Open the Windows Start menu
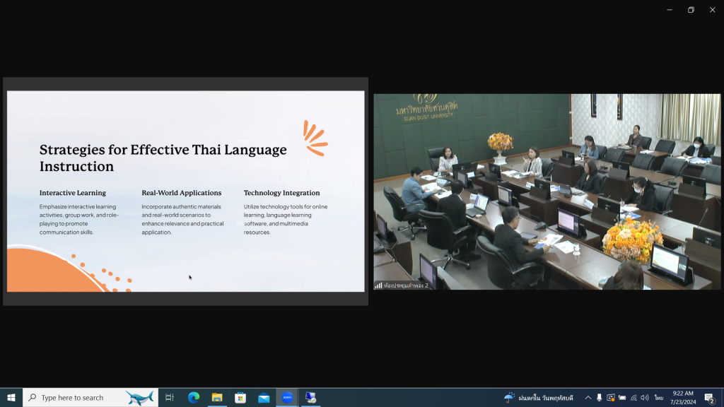This screenshot has width=724, height=407. (11, 398)
